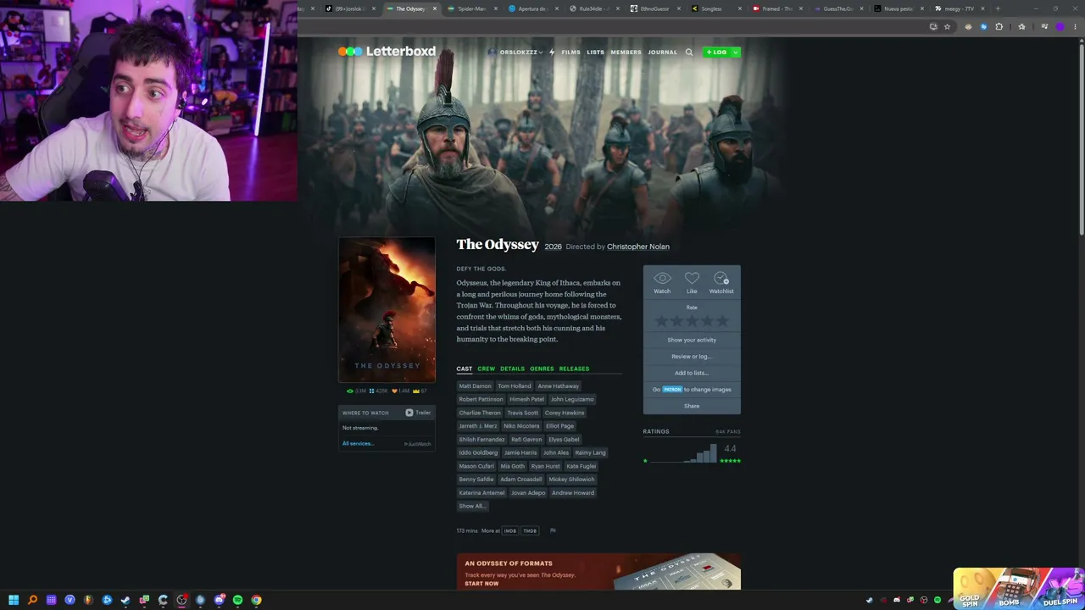The height and width of the screenshot is (610, 1085).
Task: Open the Films menu
Action: [570, 53]
